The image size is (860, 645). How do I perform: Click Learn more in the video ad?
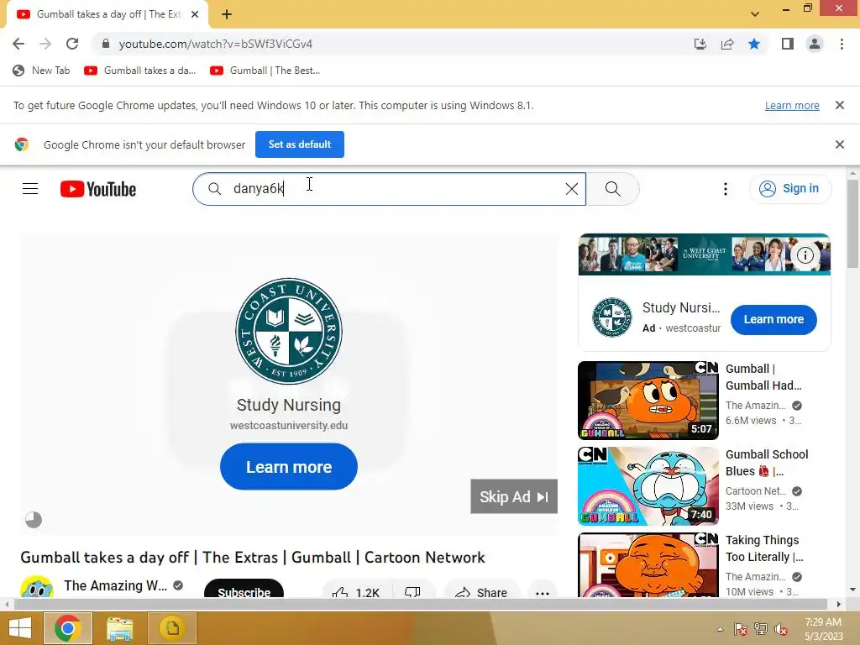(x=289, y=467)
